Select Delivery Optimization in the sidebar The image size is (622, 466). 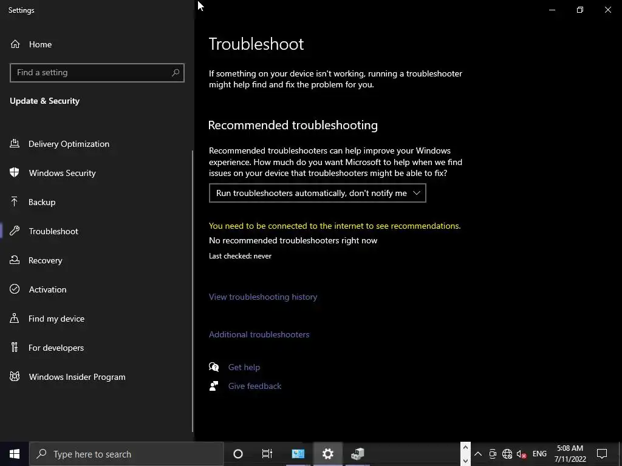click(96, 144)
